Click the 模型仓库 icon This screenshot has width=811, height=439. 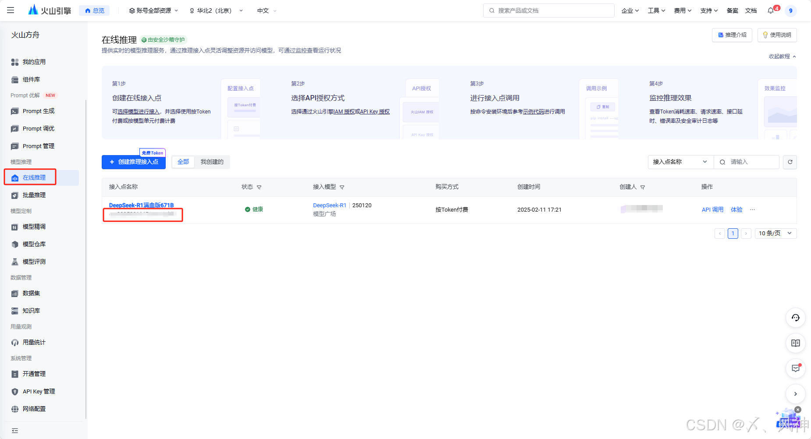(x=15, y=244)
